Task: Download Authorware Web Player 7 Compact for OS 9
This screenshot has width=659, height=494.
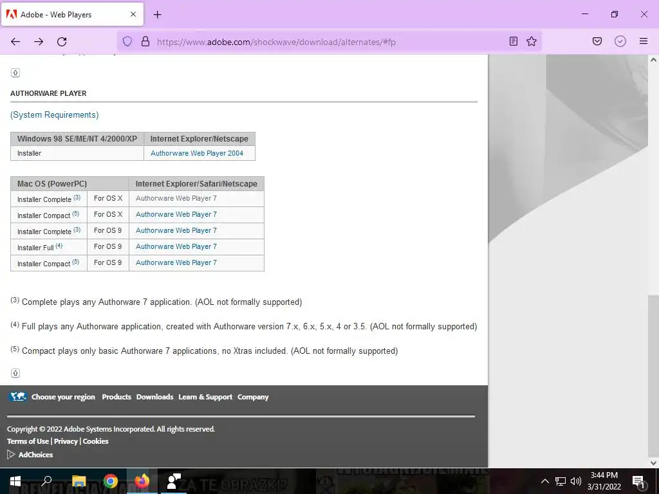Action: [176, 262]
